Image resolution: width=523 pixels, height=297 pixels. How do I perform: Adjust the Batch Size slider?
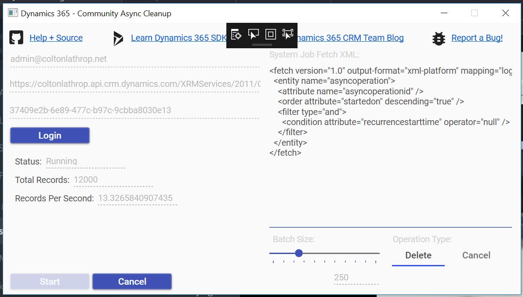point(299,253)
